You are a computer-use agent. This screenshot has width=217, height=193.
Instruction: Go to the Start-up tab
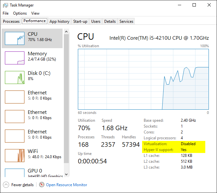[80, 21]
